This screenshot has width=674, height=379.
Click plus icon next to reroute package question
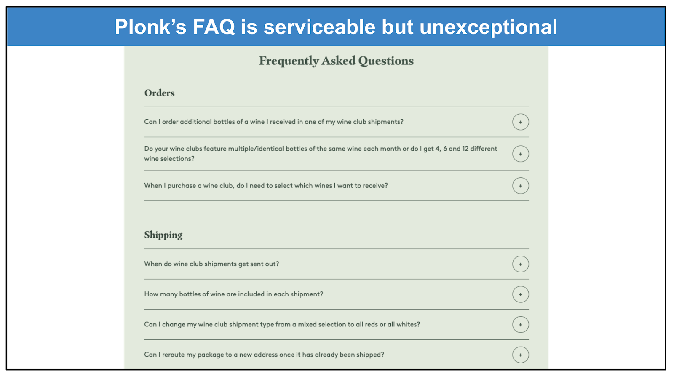(520, 355)
